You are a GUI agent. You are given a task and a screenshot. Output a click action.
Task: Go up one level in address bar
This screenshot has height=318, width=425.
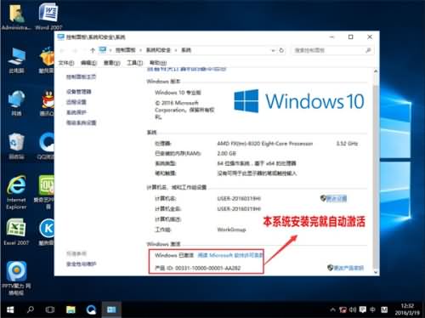pos(93,50)
